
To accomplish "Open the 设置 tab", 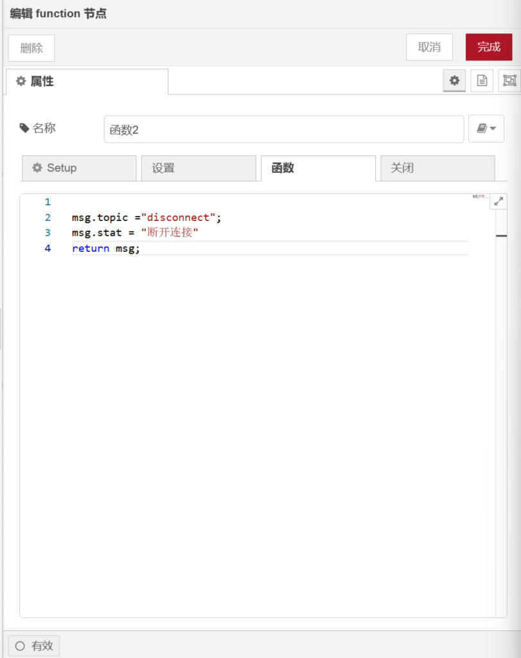I will tap(199, 168).
